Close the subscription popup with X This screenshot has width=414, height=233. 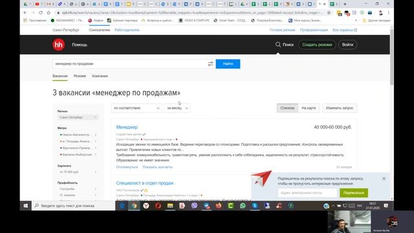point(384,179)
